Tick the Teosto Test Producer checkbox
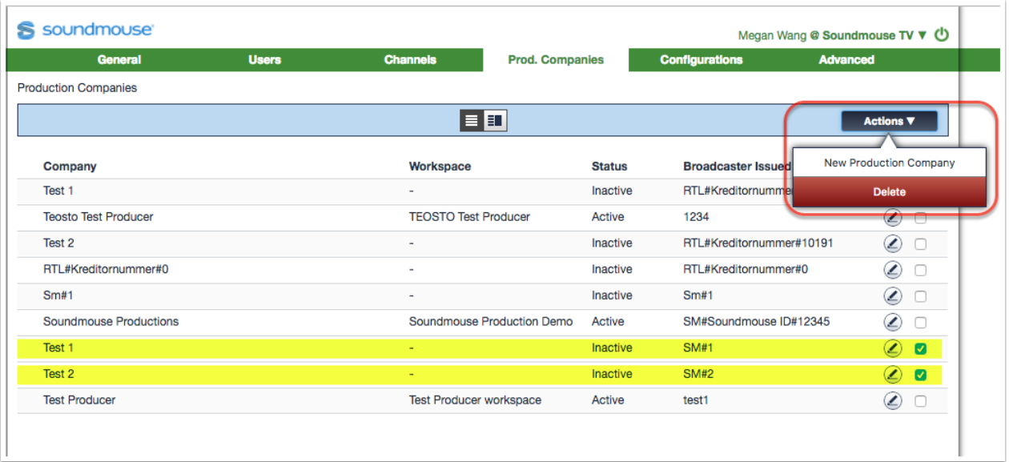Screen dimensions: 1009x462 (x=921, y=218)
